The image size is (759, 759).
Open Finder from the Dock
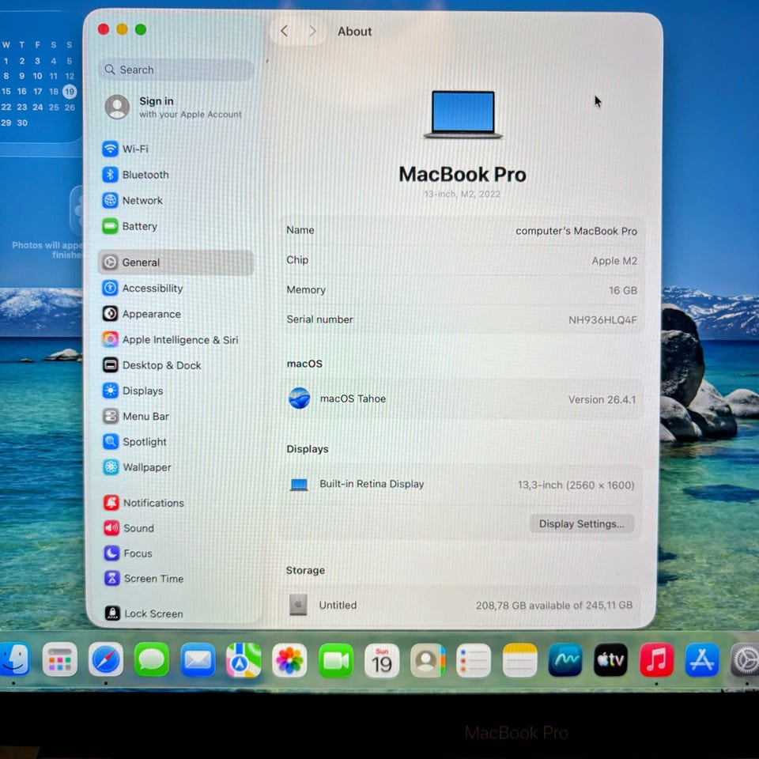coord(13,659)
